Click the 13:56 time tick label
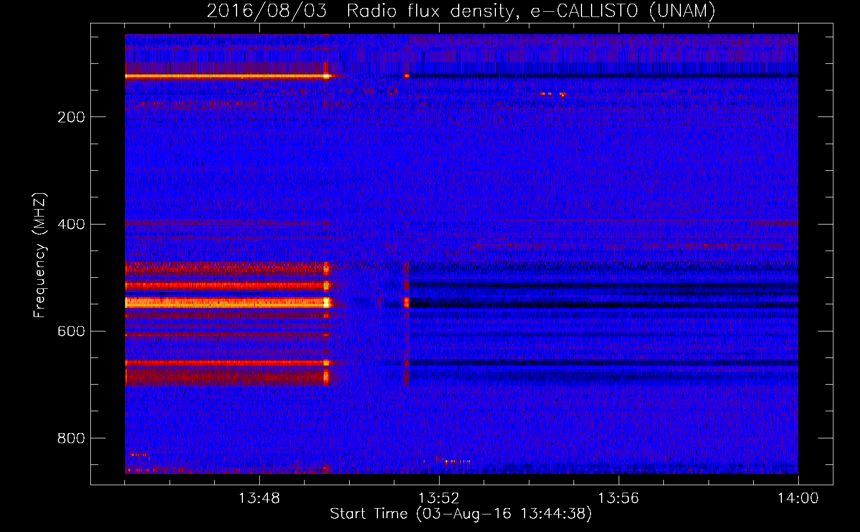Image resolution: width=860 pixels, height=532 pixels. click(x=618, y=498)
